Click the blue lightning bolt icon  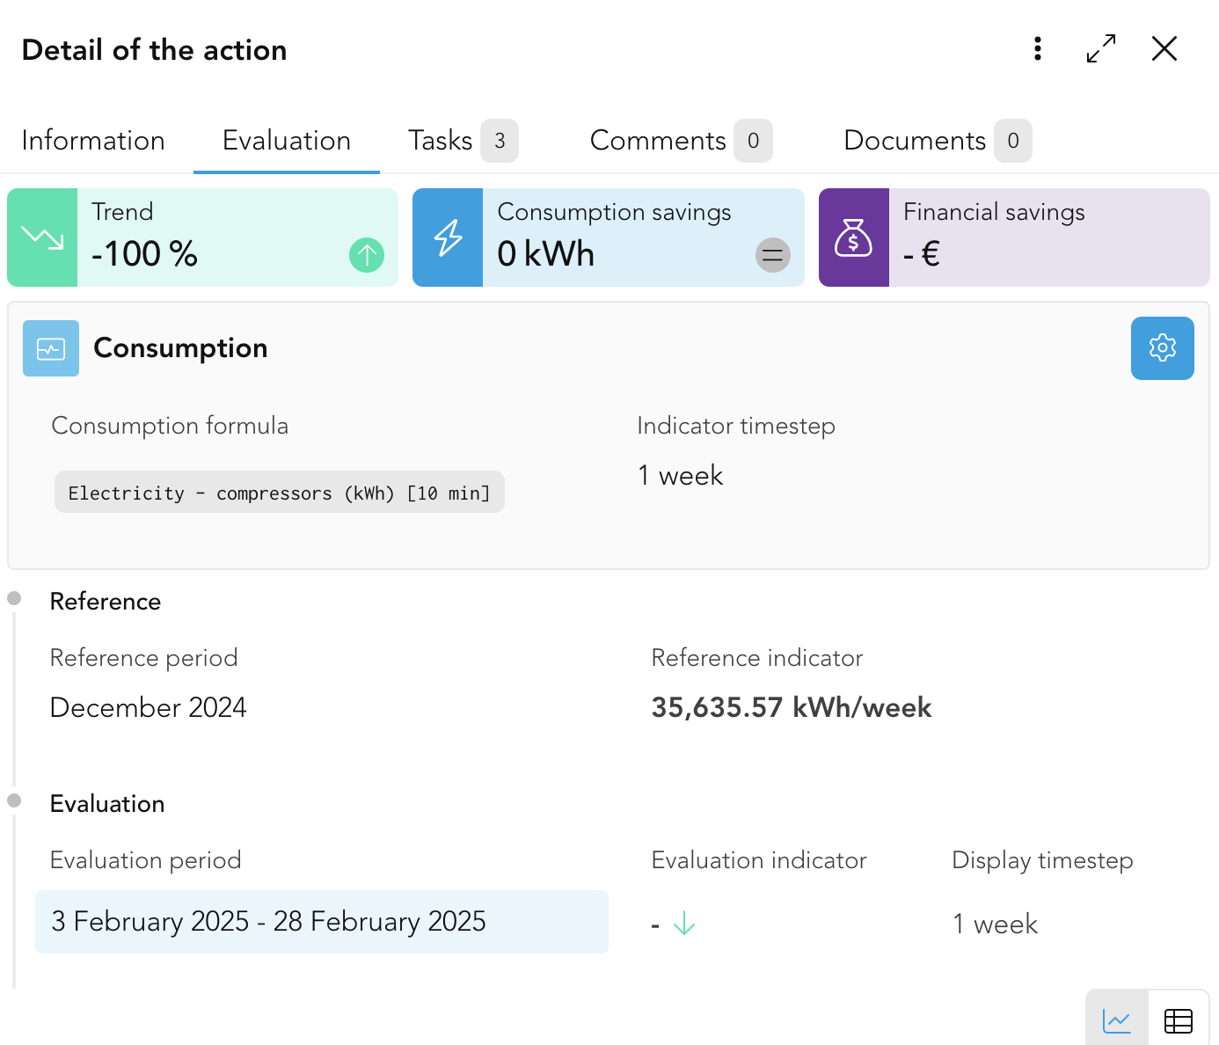[448, 237]
